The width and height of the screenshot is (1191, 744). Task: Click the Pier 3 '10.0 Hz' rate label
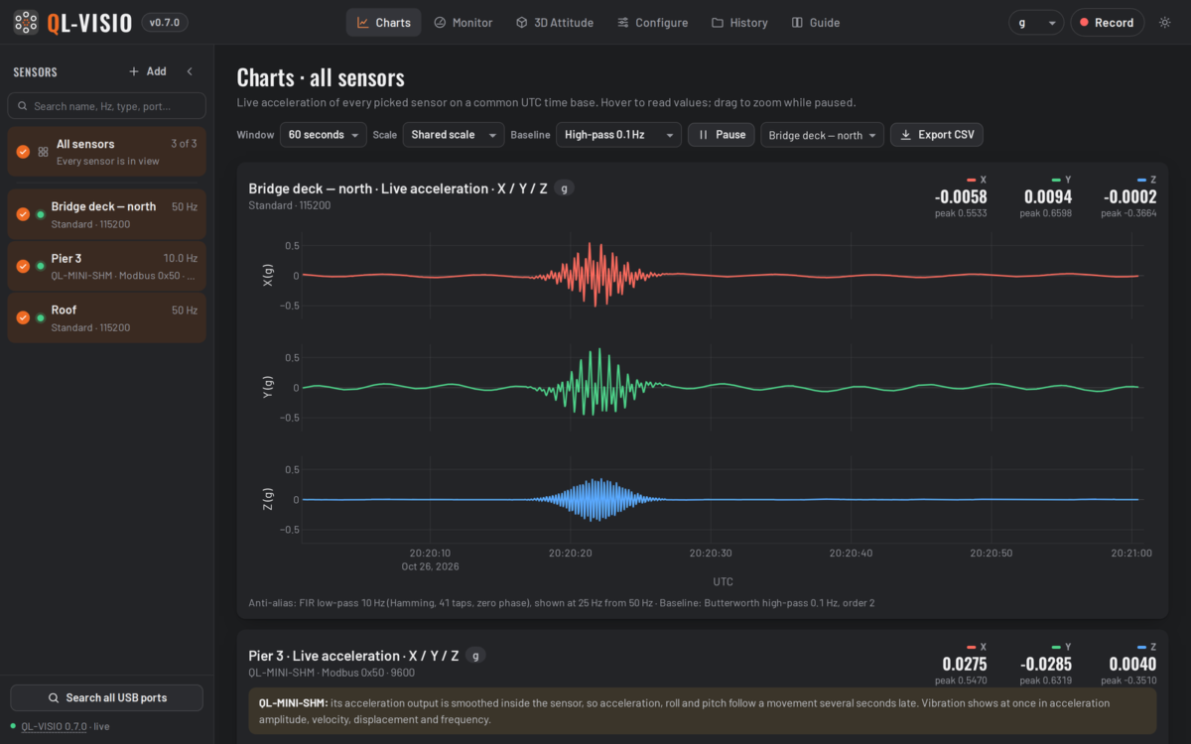(x=181, y=259)
